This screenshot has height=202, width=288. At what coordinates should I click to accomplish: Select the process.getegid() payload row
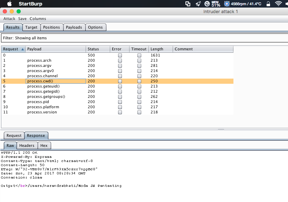tap(117, 91)
